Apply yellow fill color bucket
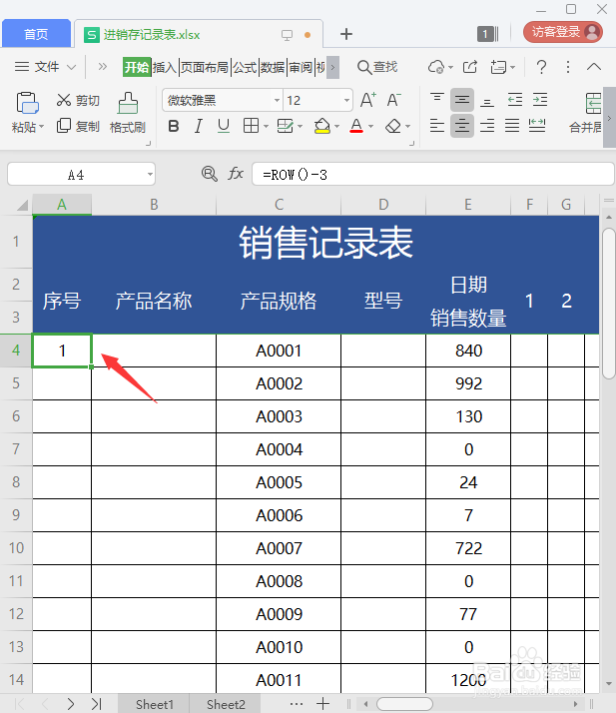 point(321,126)
